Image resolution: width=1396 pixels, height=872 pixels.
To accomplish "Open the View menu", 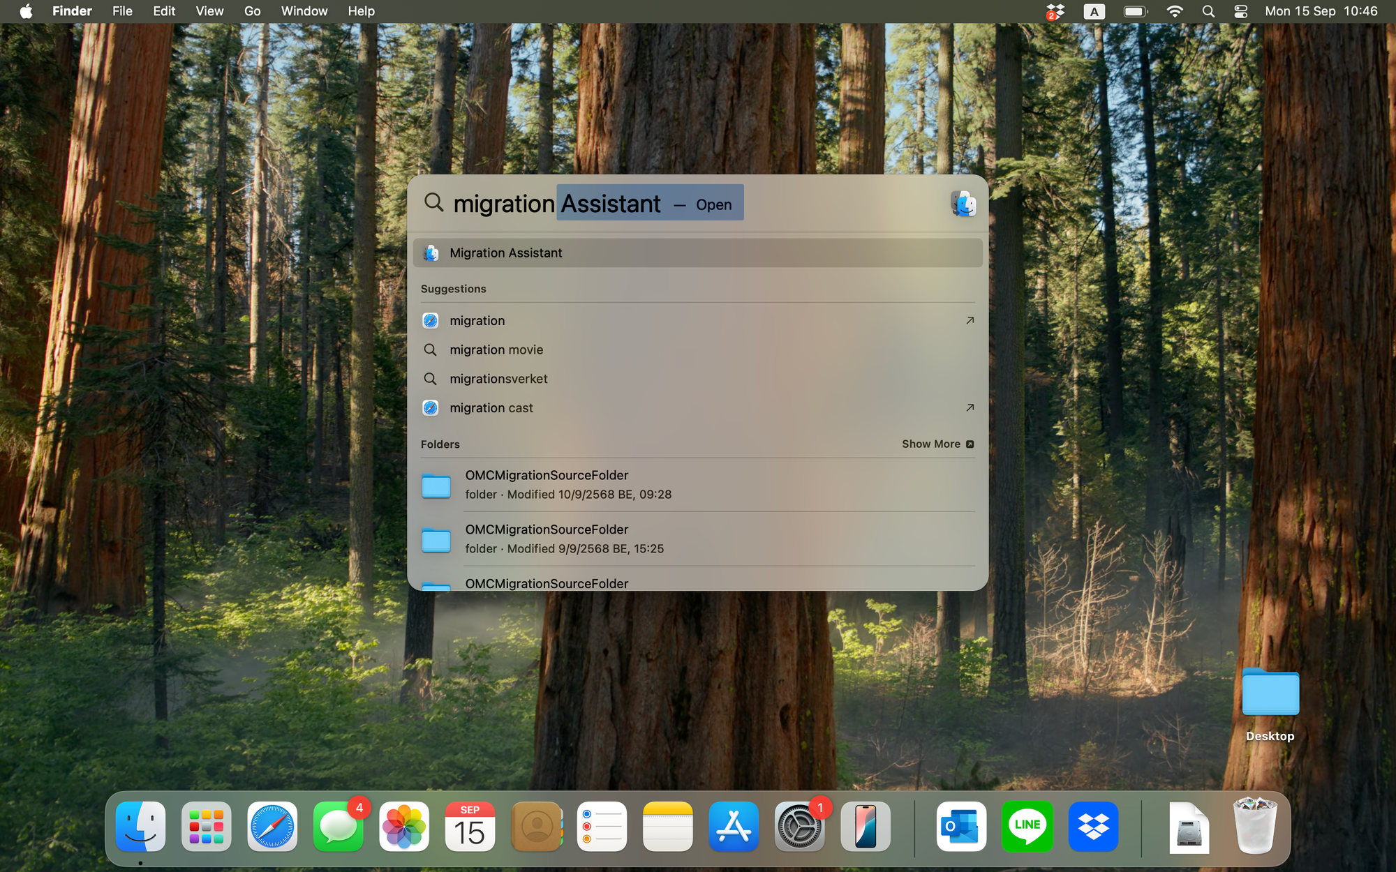I will [x=209, y=11].
